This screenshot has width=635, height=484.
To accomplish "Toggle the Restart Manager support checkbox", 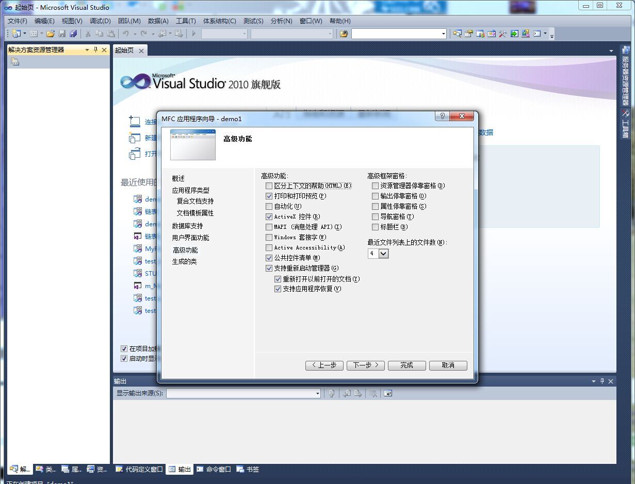I will (x=269, y=268).
